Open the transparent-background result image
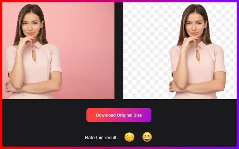239x149 pixels. click(x=180, y=51)
